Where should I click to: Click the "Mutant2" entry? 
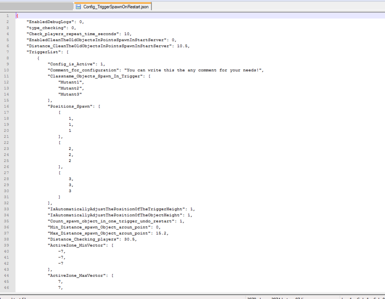point(70,88)
